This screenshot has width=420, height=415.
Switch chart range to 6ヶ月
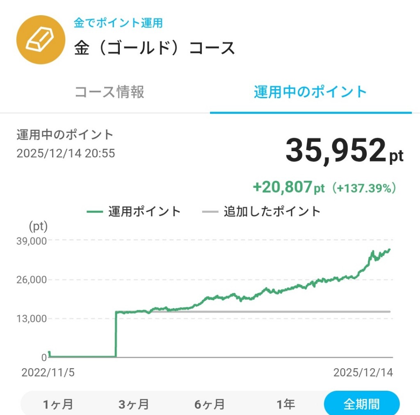tap(210, 404)
